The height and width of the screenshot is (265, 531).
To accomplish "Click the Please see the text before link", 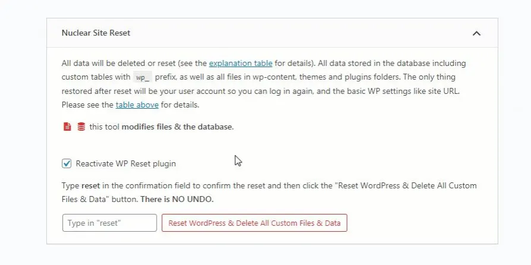I will (x=87, y=105).
